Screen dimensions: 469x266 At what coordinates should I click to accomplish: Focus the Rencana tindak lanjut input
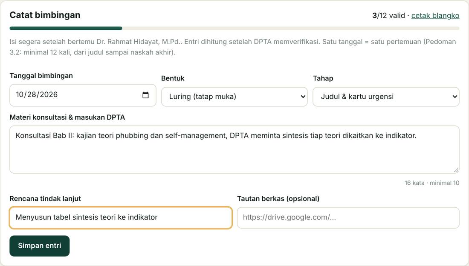121,217
